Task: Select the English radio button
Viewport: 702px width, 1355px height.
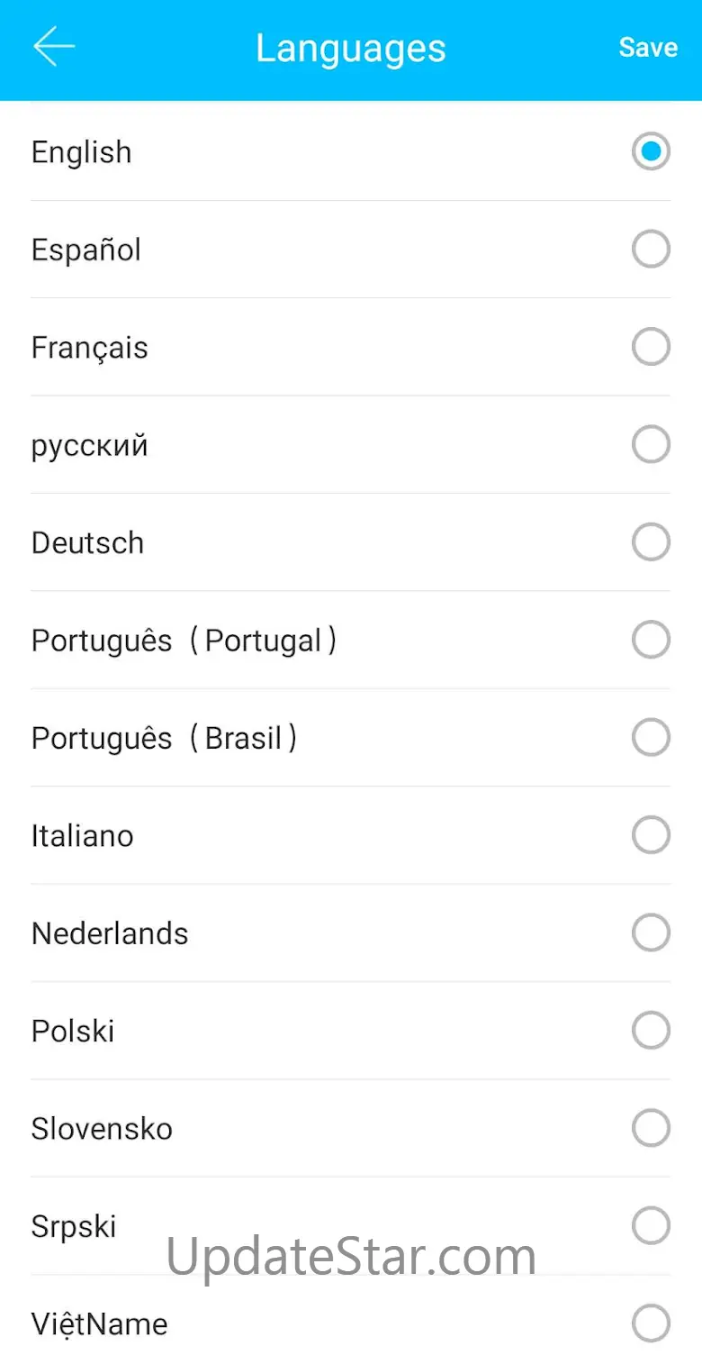Action: pos(651,151)
